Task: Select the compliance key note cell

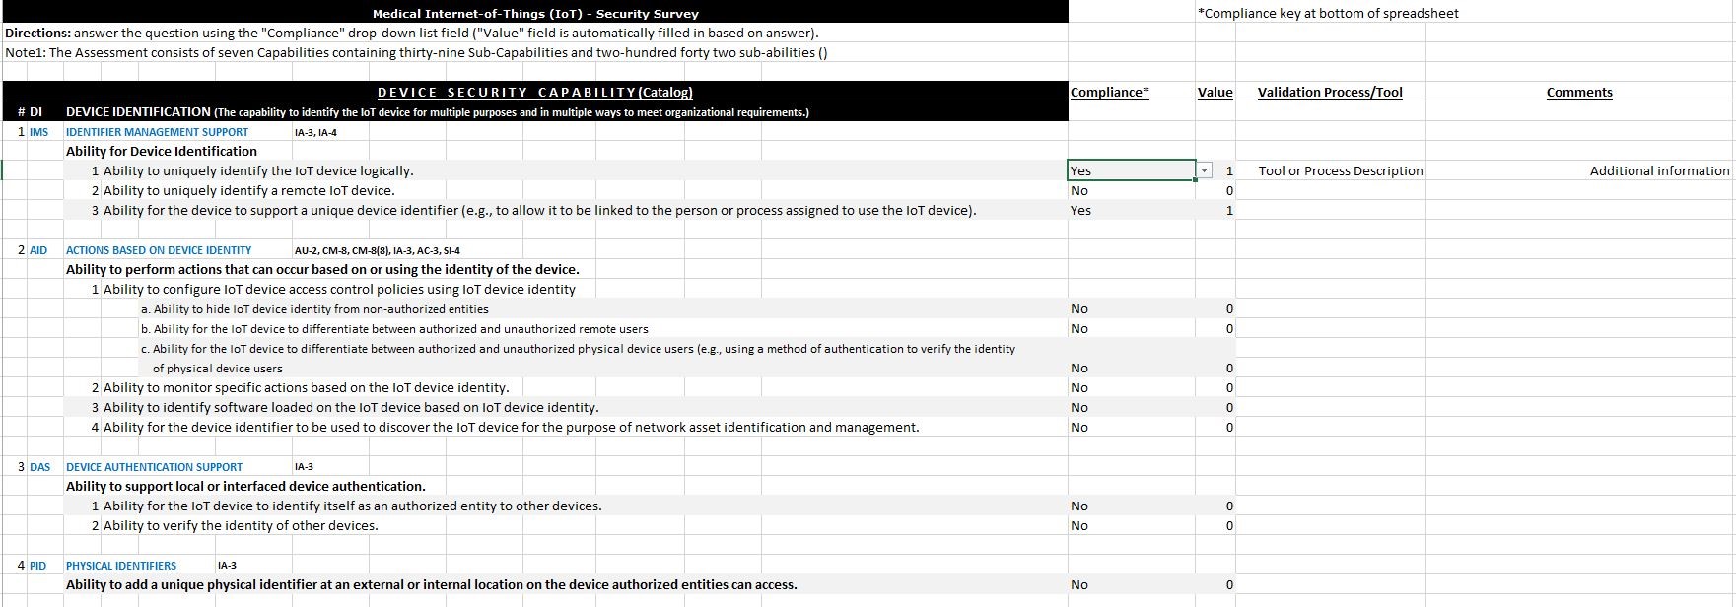Action: (1327, 14)
